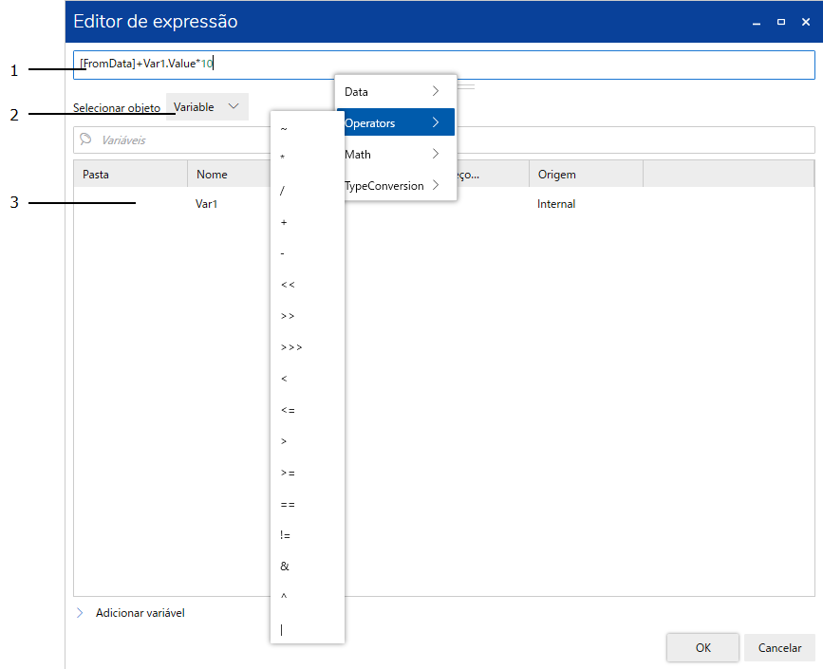The image size is (823, 669).
Task: Maximize the Editor de expressão window
Action: tap(780, 21)
